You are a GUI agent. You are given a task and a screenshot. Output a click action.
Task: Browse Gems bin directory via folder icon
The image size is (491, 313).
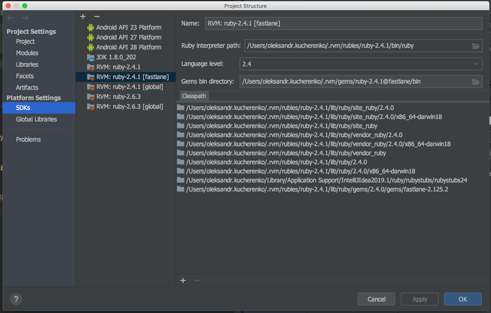pyautogui.click(x=476, y=81)
